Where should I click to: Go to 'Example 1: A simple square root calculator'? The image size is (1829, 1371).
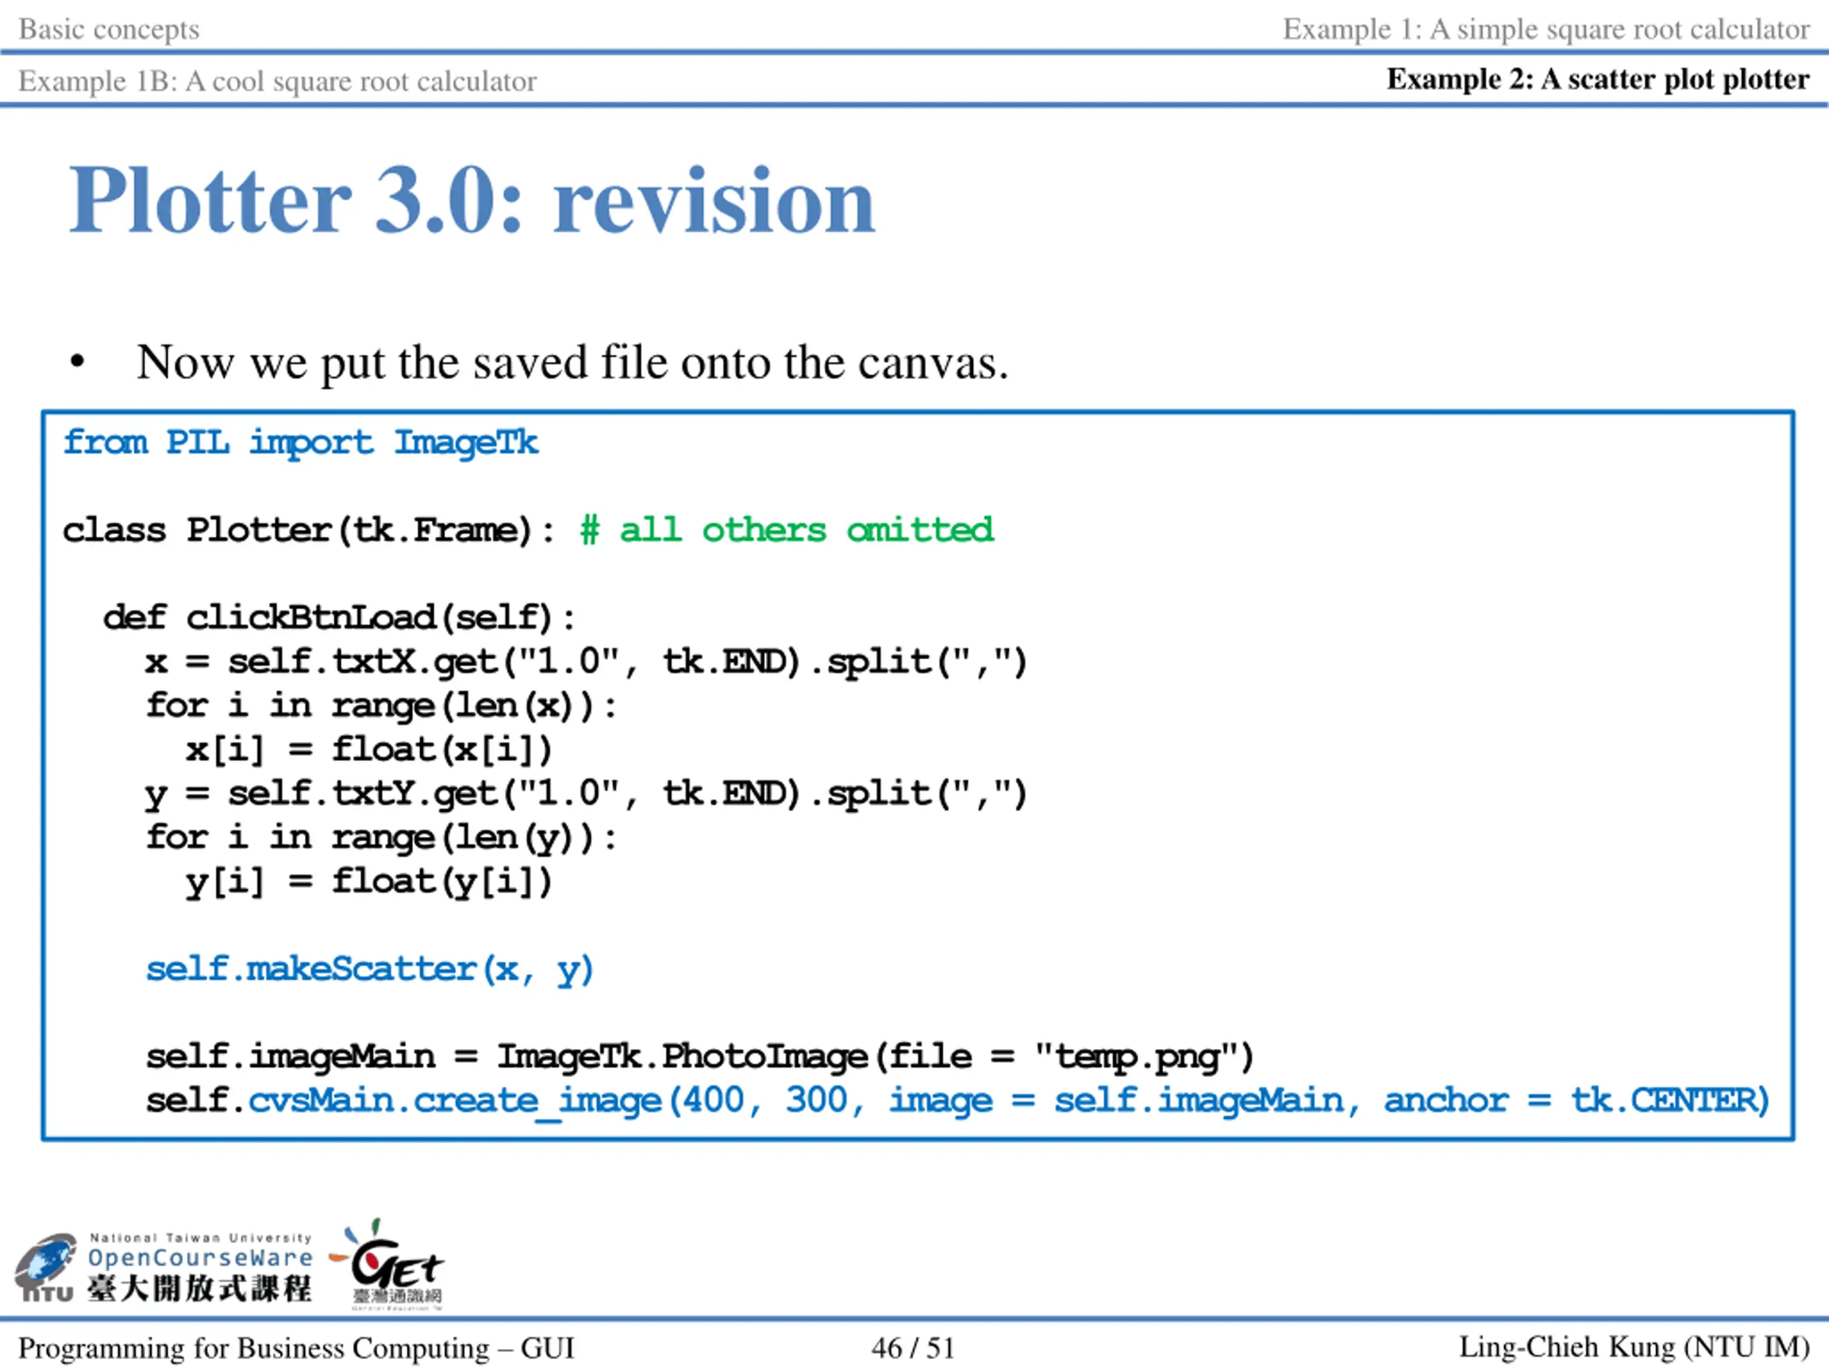pos(1545,29)
